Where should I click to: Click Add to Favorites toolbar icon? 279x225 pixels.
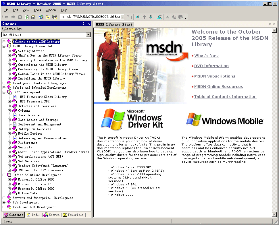coord(55,17)
